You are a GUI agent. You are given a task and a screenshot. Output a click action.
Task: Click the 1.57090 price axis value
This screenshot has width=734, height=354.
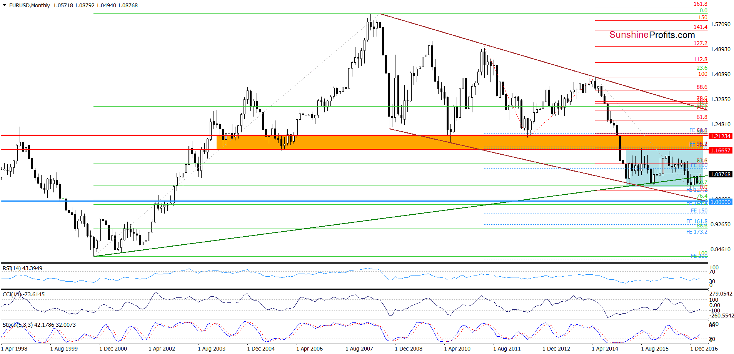[x=720, y=24]
